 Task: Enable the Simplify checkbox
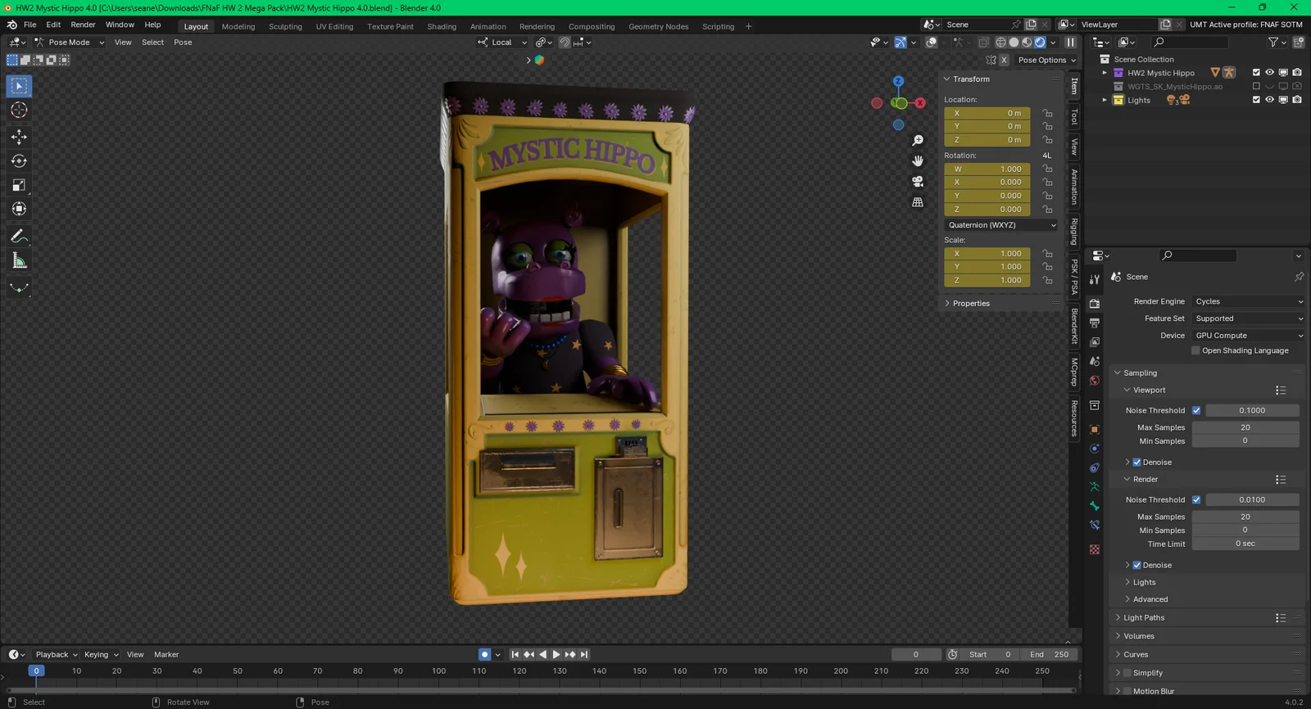pos(1127,673)
